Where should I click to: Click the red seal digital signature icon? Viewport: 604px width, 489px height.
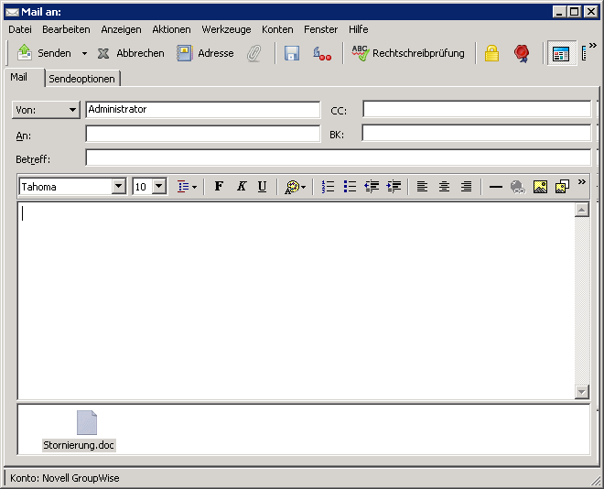[x=522, y=53]
